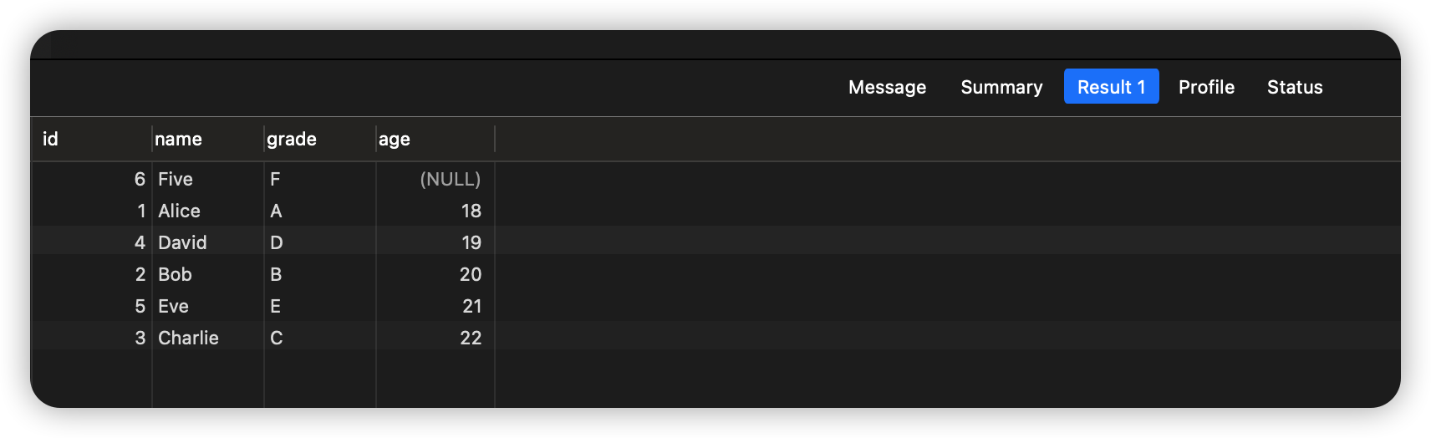Click the David name cell
The image size is (1431, 438).
click(x=182, y=242)
